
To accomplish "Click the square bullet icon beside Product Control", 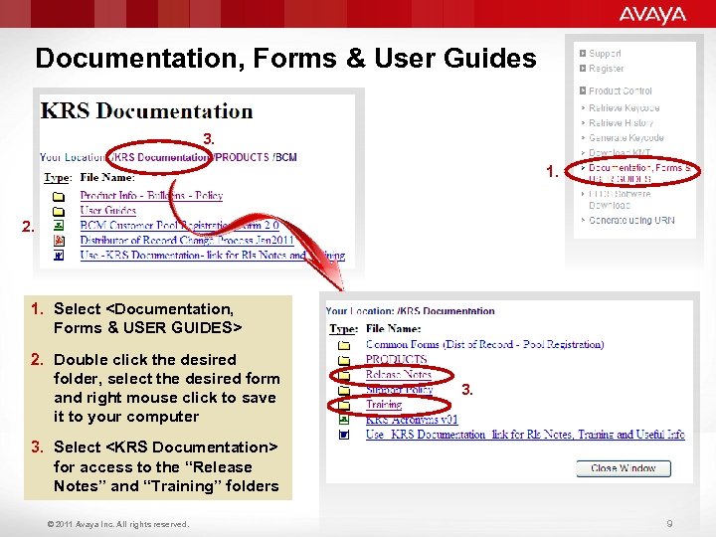I will point(583,90).
